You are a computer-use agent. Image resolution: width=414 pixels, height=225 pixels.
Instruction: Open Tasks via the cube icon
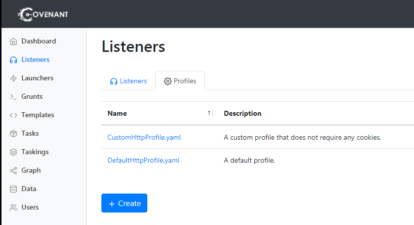[x=13, y=134]
